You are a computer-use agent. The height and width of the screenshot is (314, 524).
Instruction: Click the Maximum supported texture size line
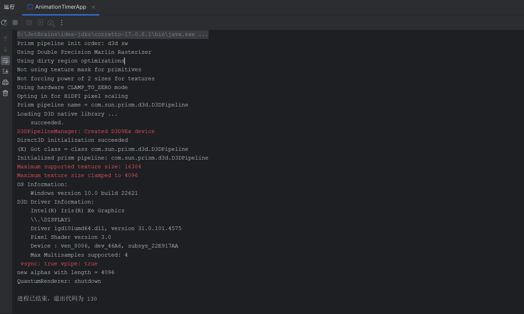coord(79,167)
